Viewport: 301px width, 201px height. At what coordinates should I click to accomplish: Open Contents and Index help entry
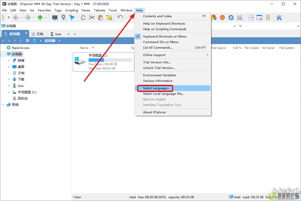[173, 16]
